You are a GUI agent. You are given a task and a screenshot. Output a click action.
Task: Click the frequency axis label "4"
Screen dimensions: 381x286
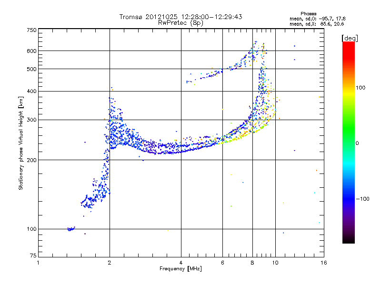click(181, 263)
